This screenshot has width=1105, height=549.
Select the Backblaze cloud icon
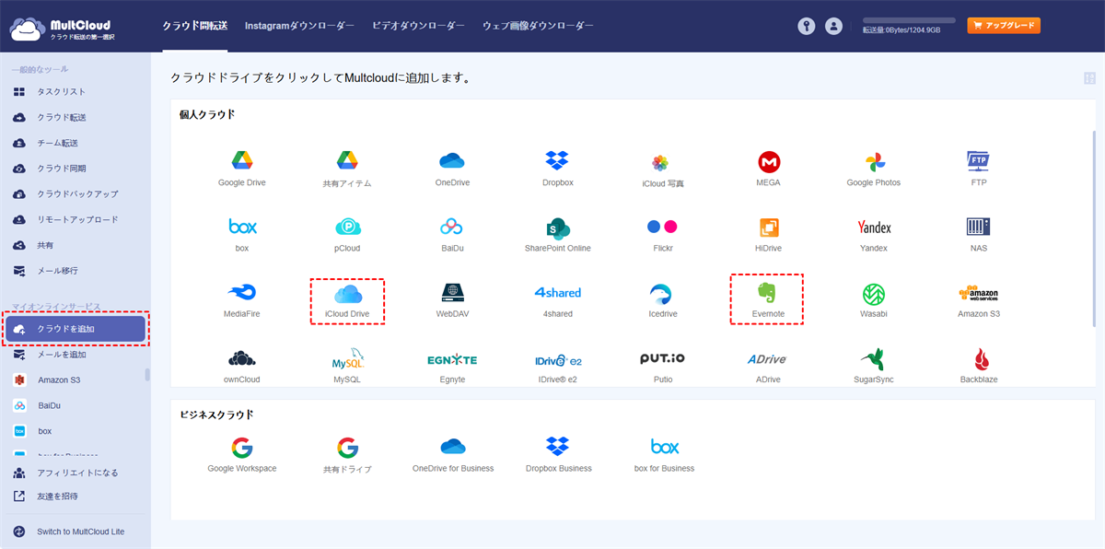(x=981, y=365)
